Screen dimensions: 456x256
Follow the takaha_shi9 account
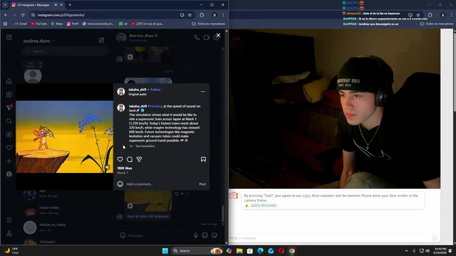click(x=155, y=90)
